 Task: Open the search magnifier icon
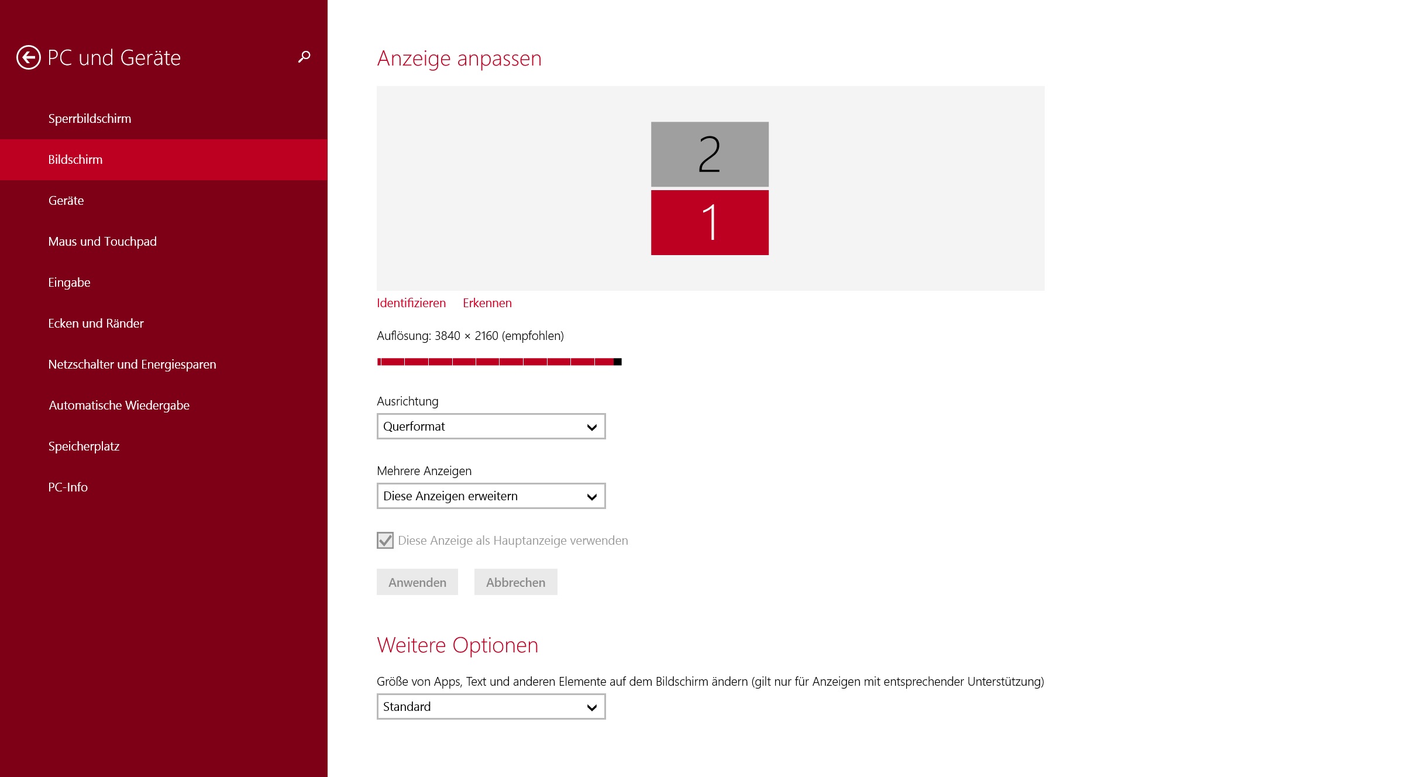point(304,57)
